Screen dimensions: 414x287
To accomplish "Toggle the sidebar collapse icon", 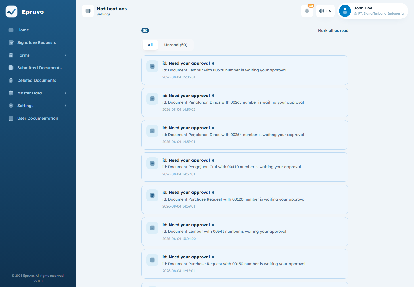I will [88, 11].
